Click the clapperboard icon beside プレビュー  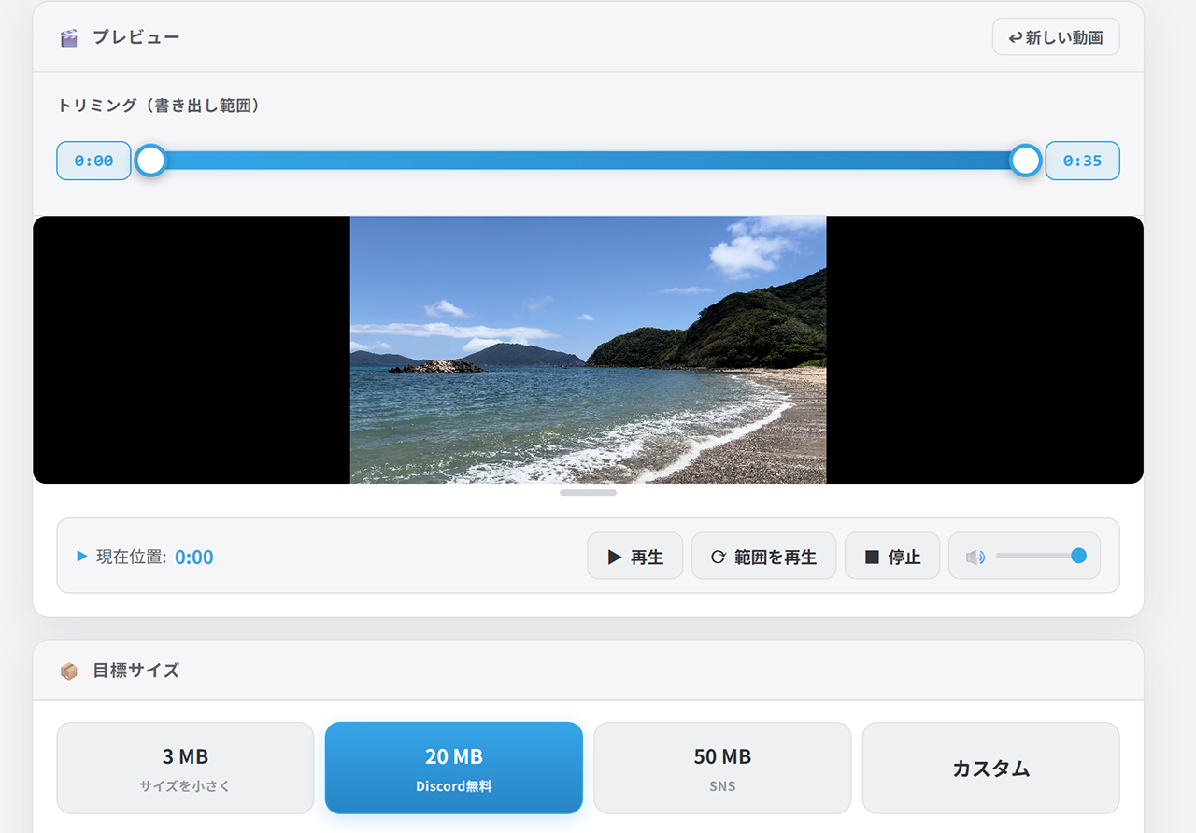tap(69, 38)
